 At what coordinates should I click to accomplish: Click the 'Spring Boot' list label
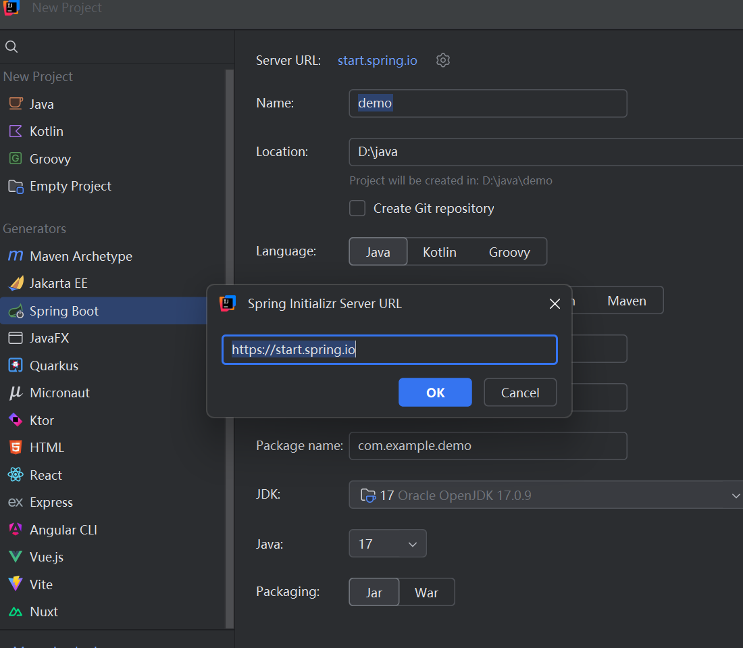click(x=64, y=311)
